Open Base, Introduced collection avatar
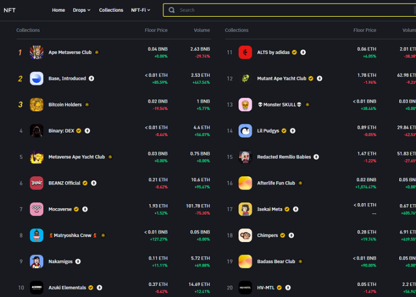416x297 pixels. [36, 78]
